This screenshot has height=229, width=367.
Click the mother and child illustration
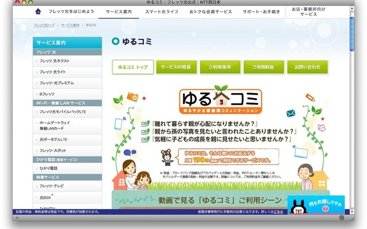(136, 175)
